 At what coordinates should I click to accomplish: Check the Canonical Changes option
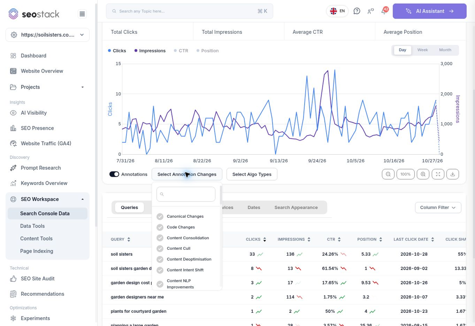click(160, 216)
